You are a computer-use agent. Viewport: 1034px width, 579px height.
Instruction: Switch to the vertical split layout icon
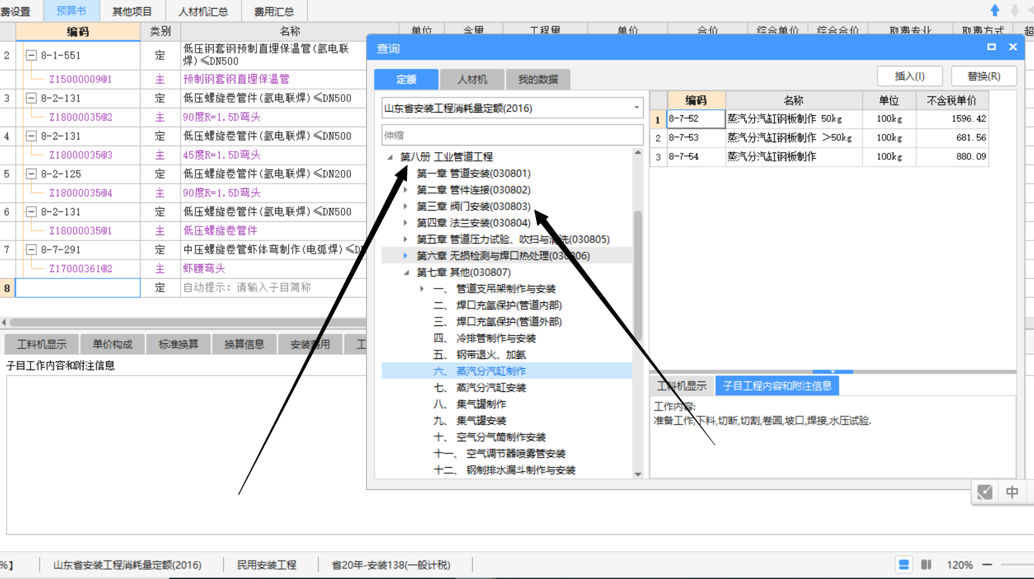[x=927, y=565]
